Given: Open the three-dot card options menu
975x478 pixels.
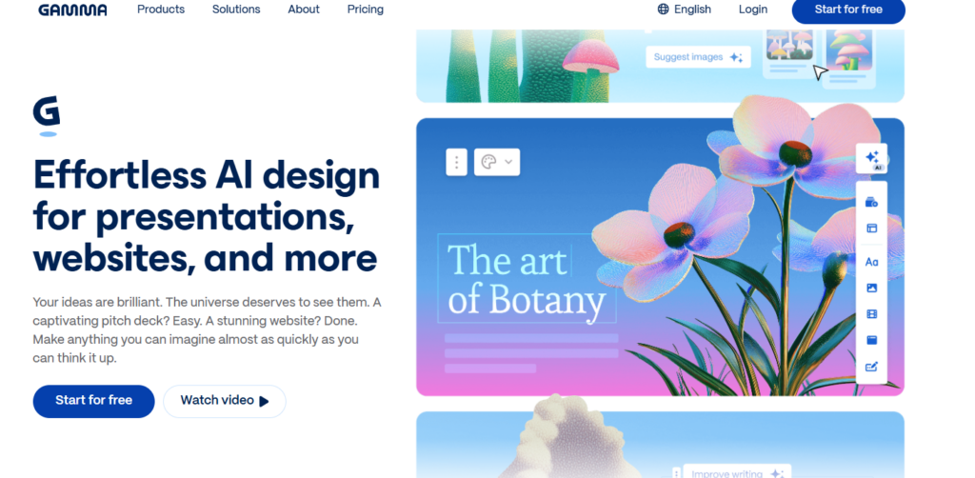Looking at the screenshot, I should click(x=457, y=162).
